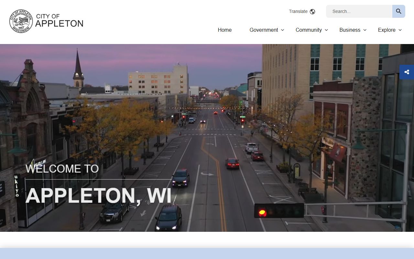Click the 'WELCOME TO' heading text

pyautogui.click(x=62, y=169)
